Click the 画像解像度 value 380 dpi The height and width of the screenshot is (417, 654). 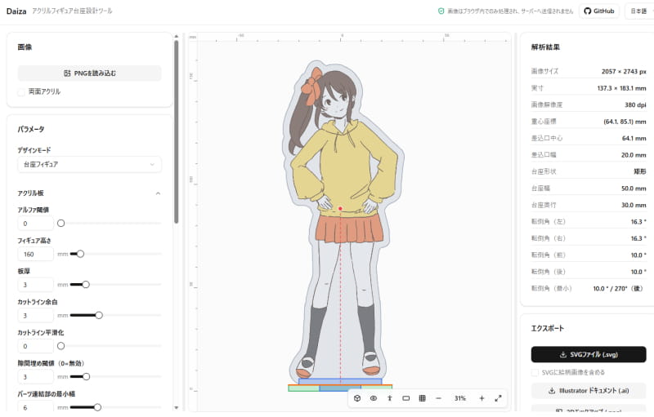[635, 105]
